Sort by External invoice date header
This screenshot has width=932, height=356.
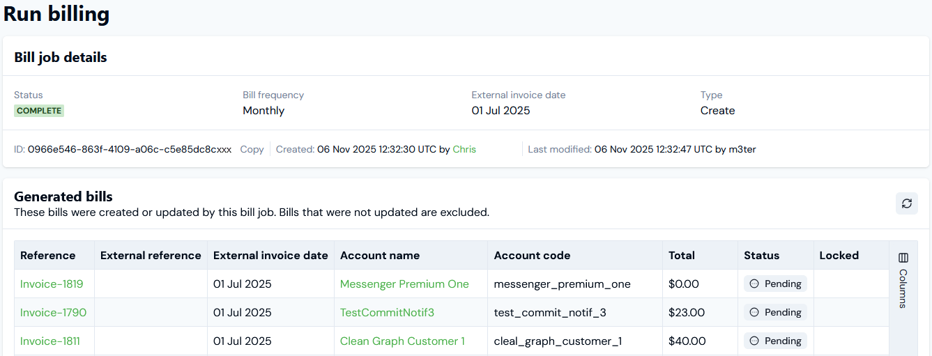pos(270,255)
